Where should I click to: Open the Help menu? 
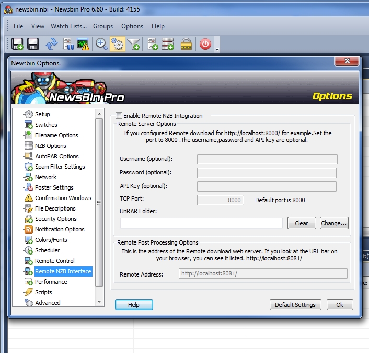tap(158, 26)
